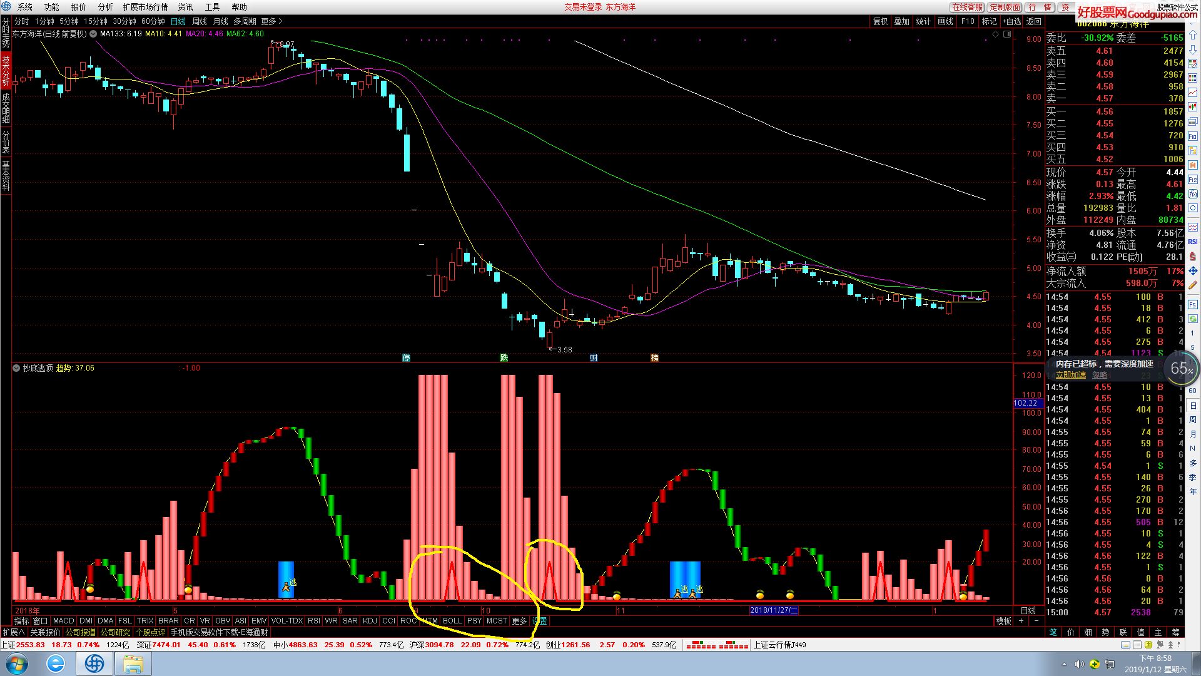Expand 更多 in the indicator tab row

point(519,621)
